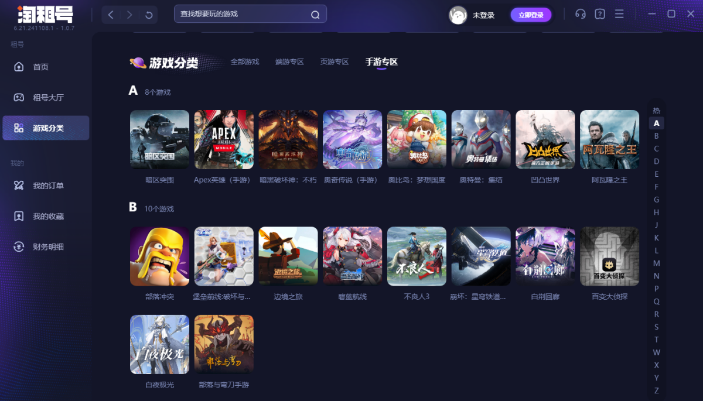This screenshot has height=401, width=703.
Task: Switch to the 端游专区 tab
Action: point(289,61)
